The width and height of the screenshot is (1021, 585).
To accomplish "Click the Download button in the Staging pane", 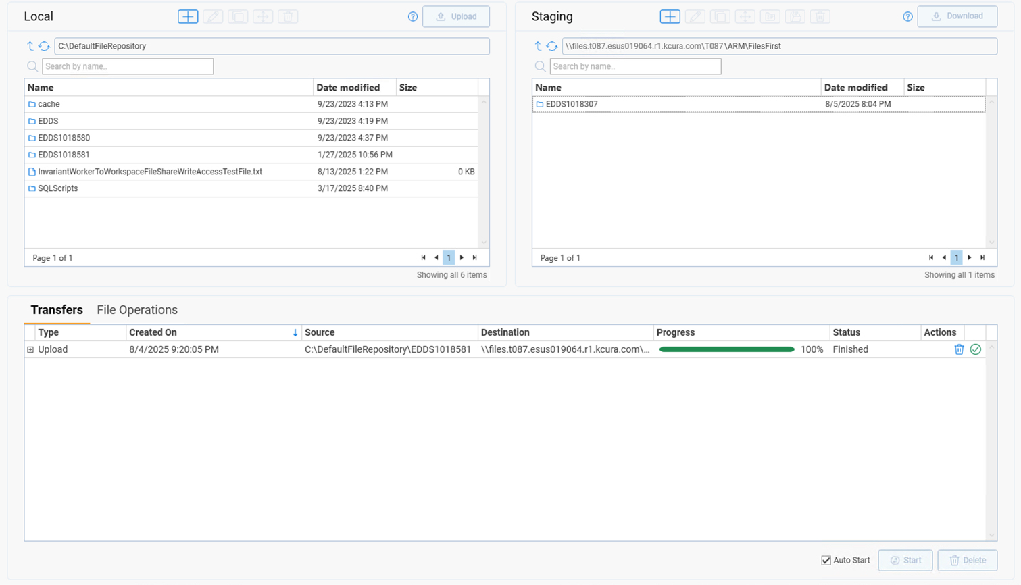I will (x=957, y=17).
